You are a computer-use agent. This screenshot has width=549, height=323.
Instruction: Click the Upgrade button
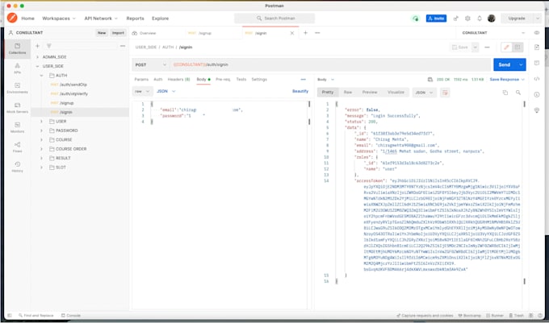[517, 19]
